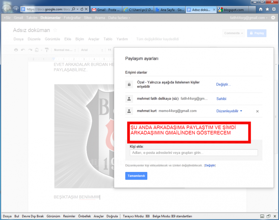Click the Kişi ekle input field
Image resolution: width=279 pixels, height=220 pixels.
(194, 153)
